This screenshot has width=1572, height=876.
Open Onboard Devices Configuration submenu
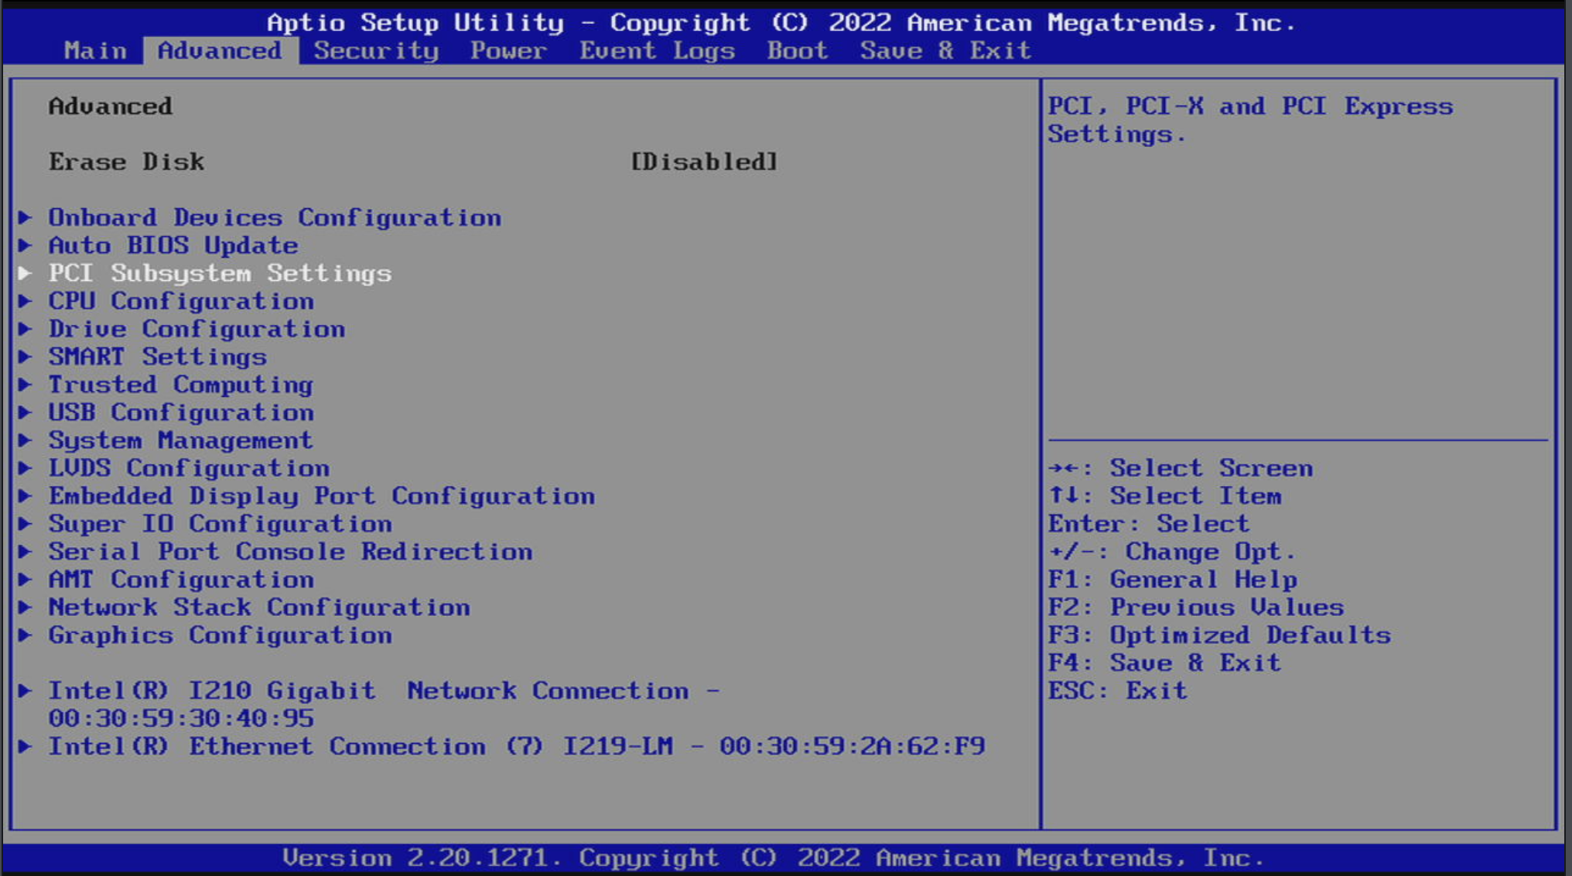[275, 217]
